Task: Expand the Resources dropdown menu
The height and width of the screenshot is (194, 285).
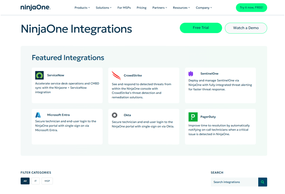Action: [181, 8]
